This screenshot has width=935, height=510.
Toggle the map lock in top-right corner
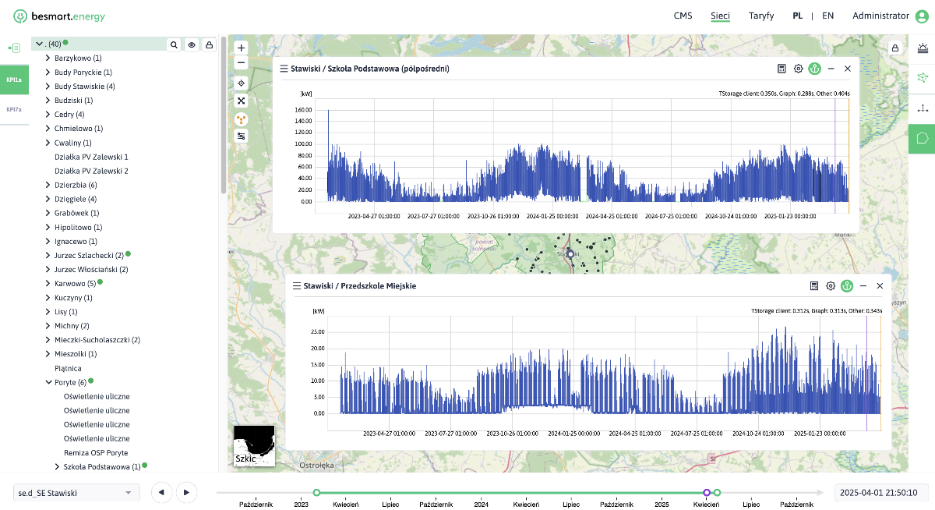[894, 48]
